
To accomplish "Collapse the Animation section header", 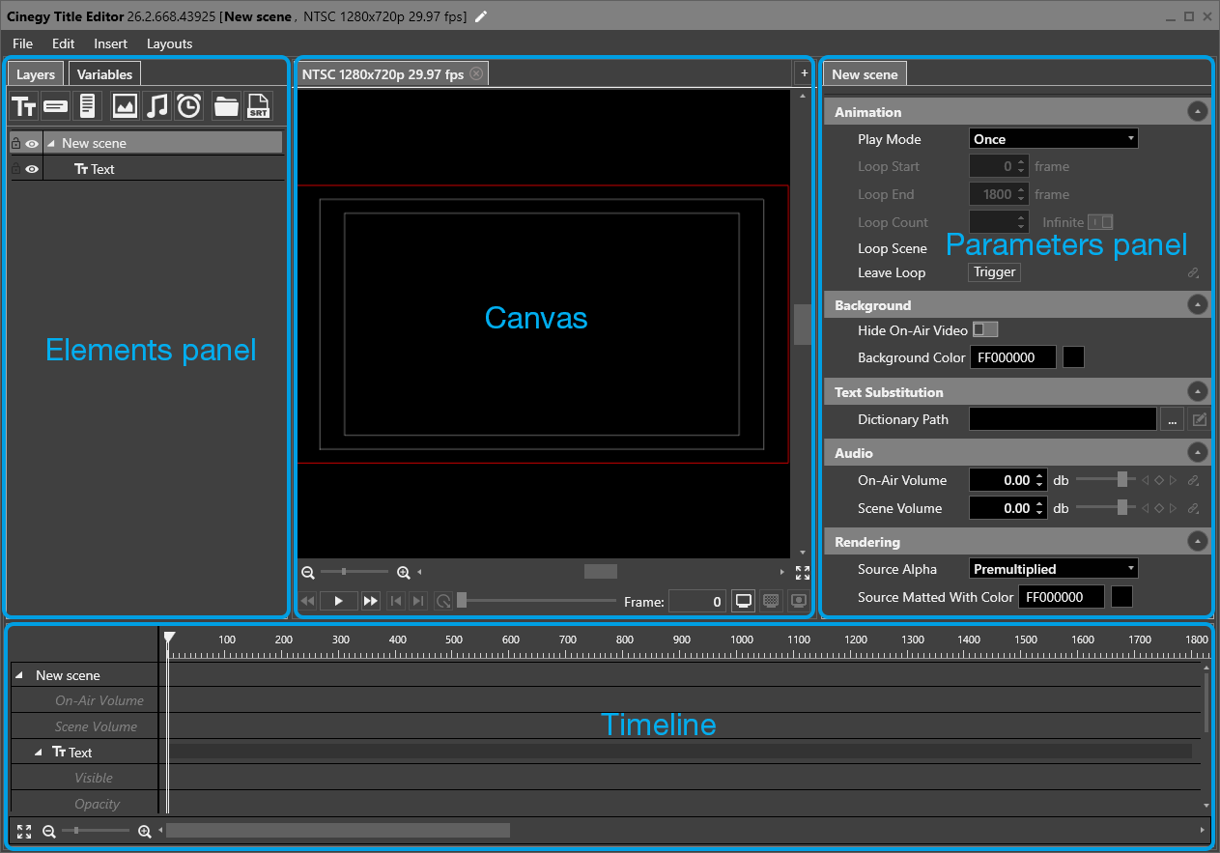I will (1198, 111).
